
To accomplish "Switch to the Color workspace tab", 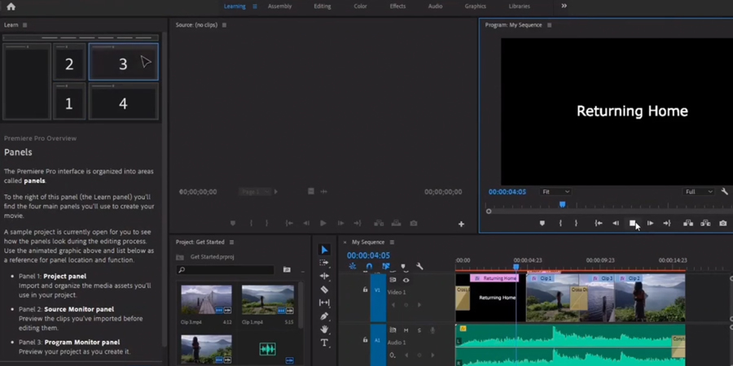I will [x=360, y=7].
